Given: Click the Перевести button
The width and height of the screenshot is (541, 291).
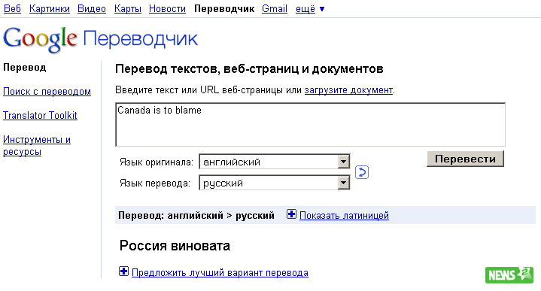Looking at the screenshot, I should (x=465, y=159).
